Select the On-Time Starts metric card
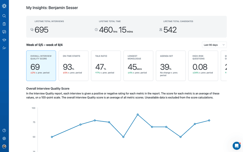 point(74,66)
